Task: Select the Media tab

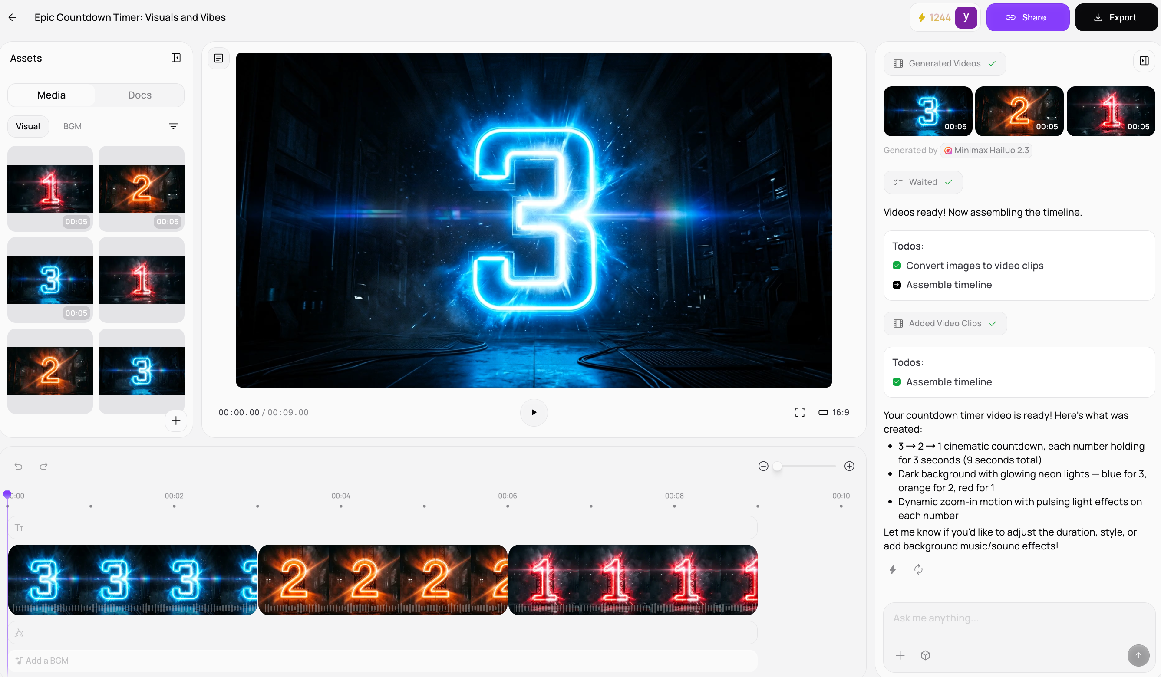Action: click(x=51, y=95)
